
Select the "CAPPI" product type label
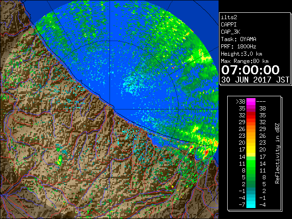coord(229,25)
